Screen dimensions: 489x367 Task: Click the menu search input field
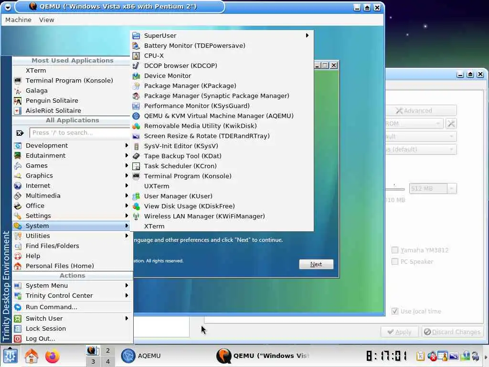80,133
